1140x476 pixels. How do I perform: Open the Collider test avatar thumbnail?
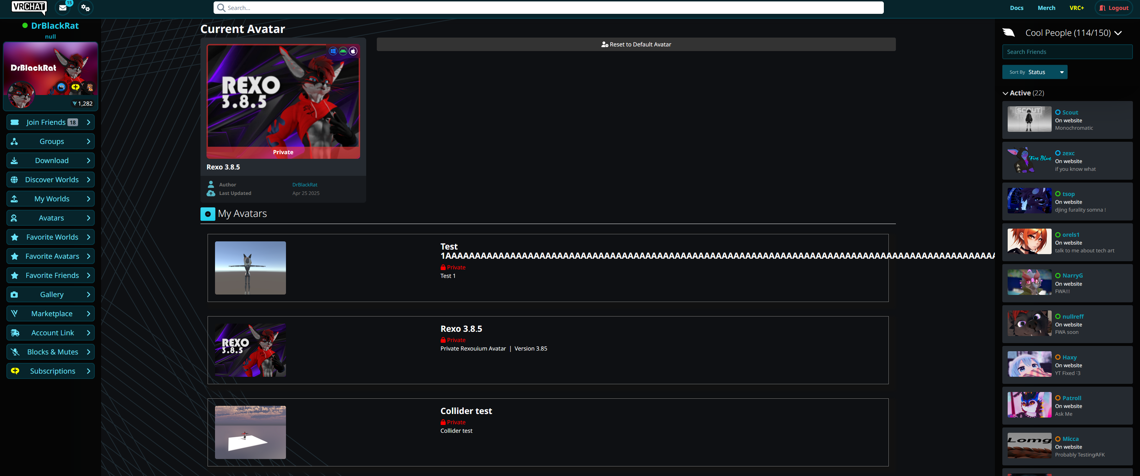coord(250,432)
